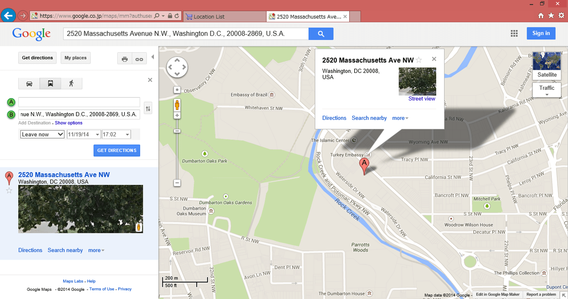Screen dimensions: 568x299
Task: Switch to Satellite view
Action: [x=547, y=65]
